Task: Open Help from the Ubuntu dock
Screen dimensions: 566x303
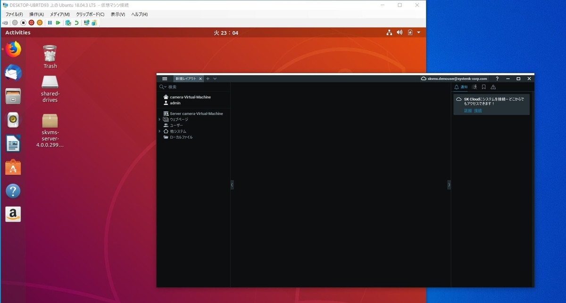Action: tap(13, 191)
